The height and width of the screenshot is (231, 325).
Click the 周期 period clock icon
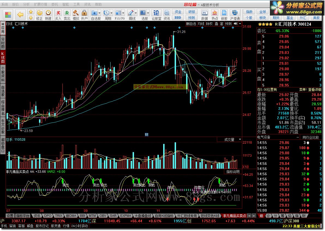tap(106, 13)
